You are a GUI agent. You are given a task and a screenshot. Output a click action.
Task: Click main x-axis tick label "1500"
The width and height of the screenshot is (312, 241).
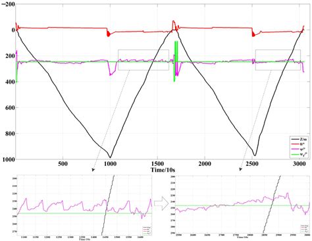[157, 164]
